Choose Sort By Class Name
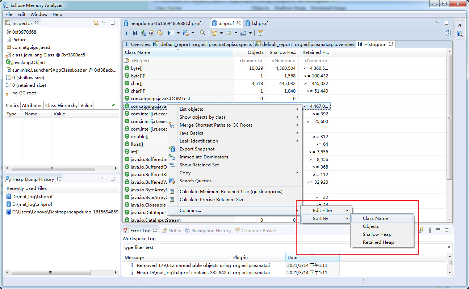The image size is (469, 289). pos(382,218)
